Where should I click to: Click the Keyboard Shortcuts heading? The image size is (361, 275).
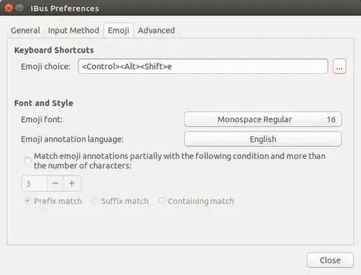54,50
